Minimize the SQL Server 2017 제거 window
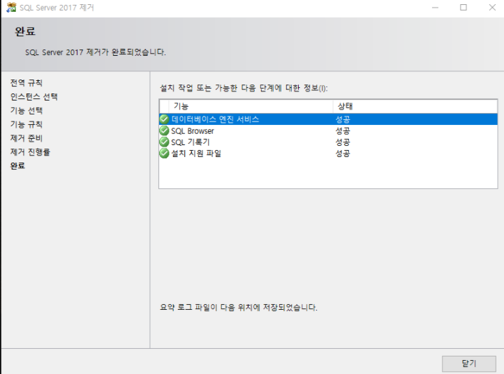The image size is (504, 374). [x=435, y=8]
